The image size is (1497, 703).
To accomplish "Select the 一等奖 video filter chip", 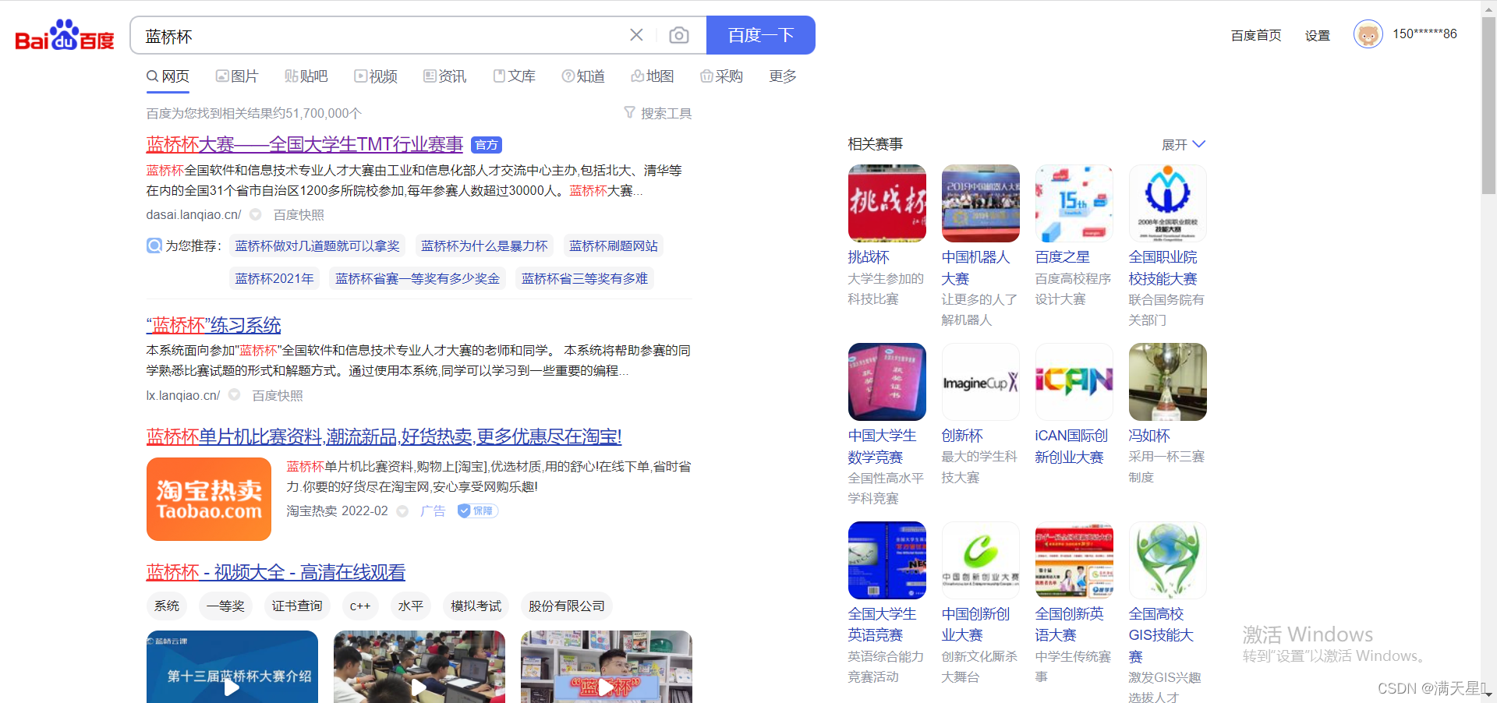I will click(225, 606).
